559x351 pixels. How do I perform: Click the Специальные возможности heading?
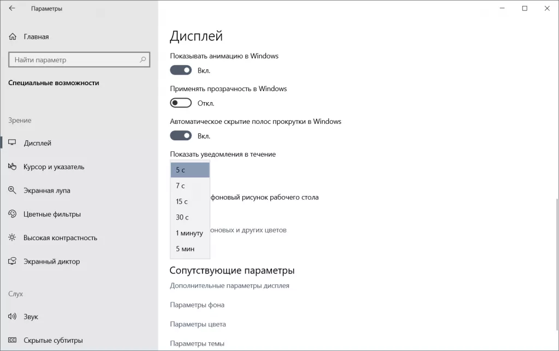[53, 82]
